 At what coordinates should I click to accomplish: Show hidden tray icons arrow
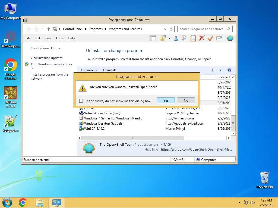pos(239,203)
